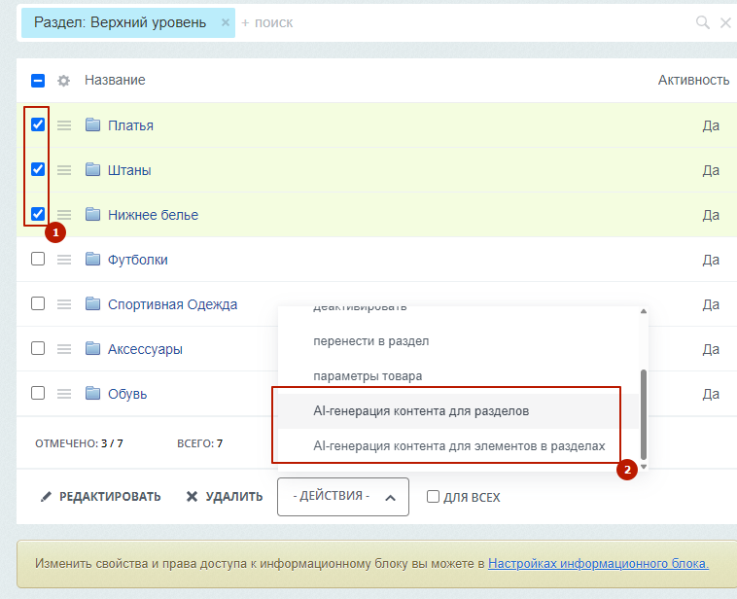
Task: Check the Футболки row checkbox
Action: point(38,259)
